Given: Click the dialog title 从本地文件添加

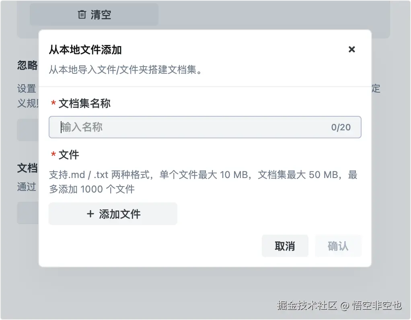Looking at the screenshot, I should (x=85, y=50).
